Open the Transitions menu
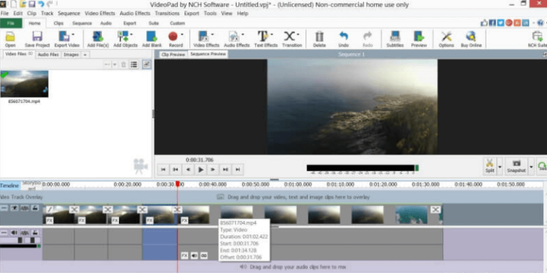The width and height of the screenshot is (547, 273). pyautogui.click(x=167, y=14)
